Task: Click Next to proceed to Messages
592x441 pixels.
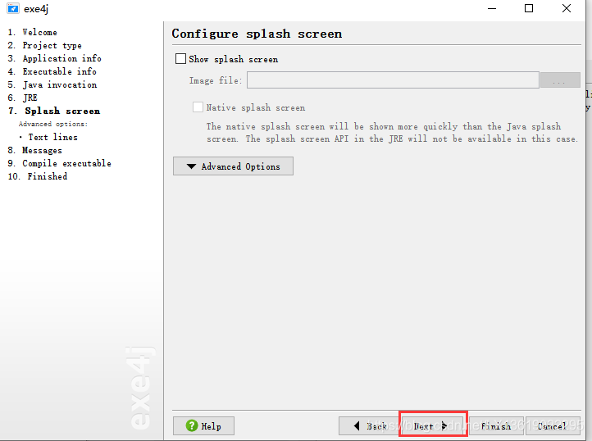Action: (432, 426)
